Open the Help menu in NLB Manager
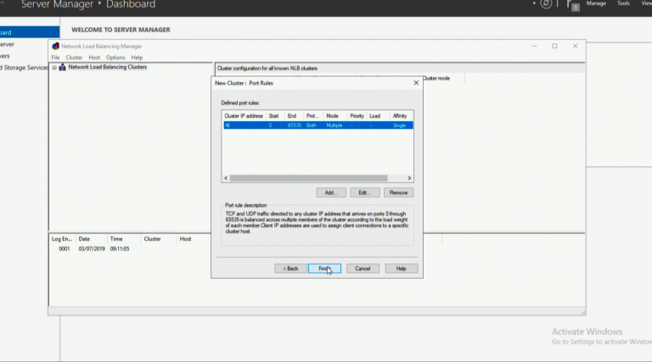Viewport: 652px width, 362px height. 137,58
